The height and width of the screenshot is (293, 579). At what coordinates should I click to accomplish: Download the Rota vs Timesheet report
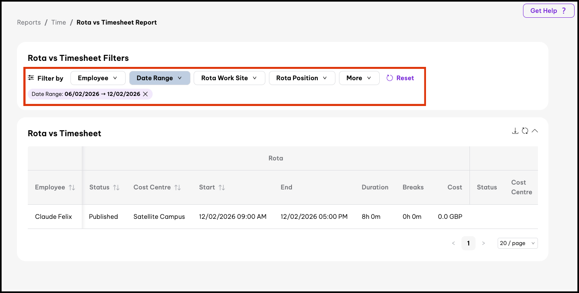pos(515,131)
